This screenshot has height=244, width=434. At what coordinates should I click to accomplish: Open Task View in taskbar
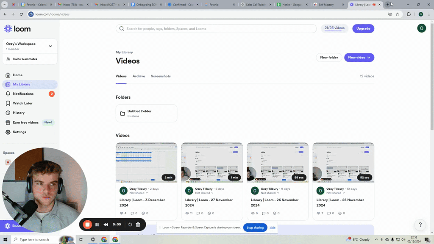tap(81, 240)
